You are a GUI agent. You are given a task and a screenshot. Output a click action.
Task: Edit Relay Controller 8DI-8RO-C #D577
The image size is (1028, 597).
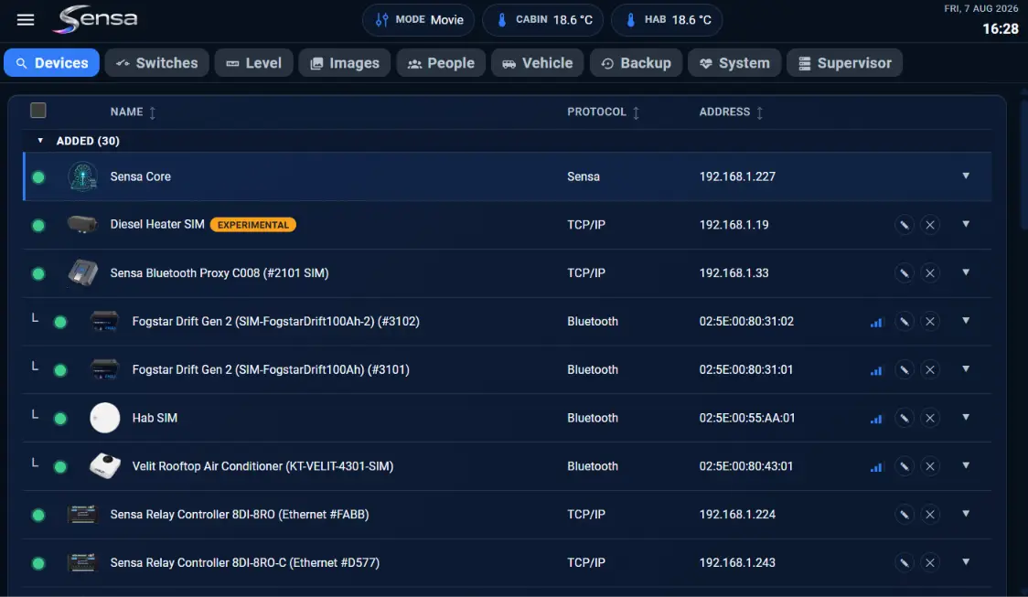905,563
